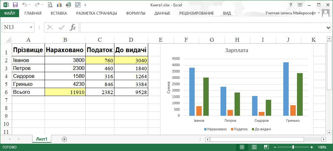Image resolution: width=333 pixels, height=151 pixels.
Task: Switch to the ВСТАВКА tab
Action: (59, 13)
